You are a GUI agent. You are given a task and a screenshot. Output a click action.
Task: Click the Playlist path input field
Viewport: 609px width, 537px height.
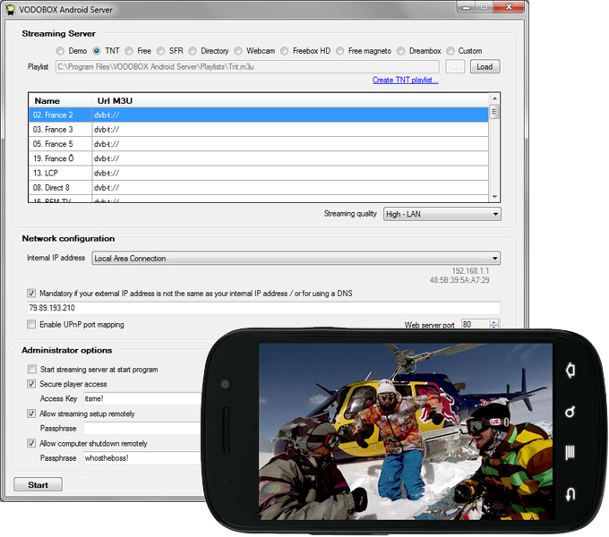tap(247, 67)
